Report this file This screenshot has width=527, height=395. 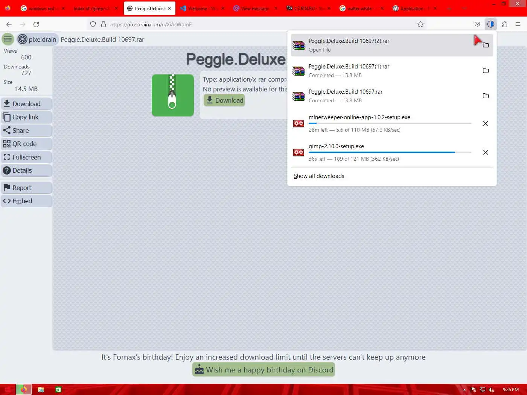[x=26, y=188]
